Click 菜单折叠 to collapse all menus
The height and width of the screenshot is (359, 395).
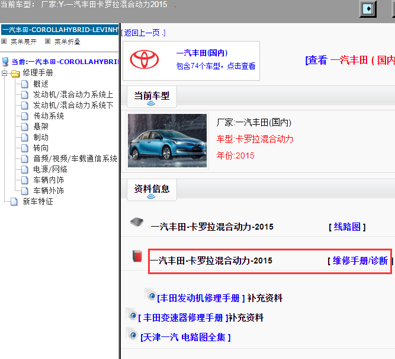tap(68, 42)
